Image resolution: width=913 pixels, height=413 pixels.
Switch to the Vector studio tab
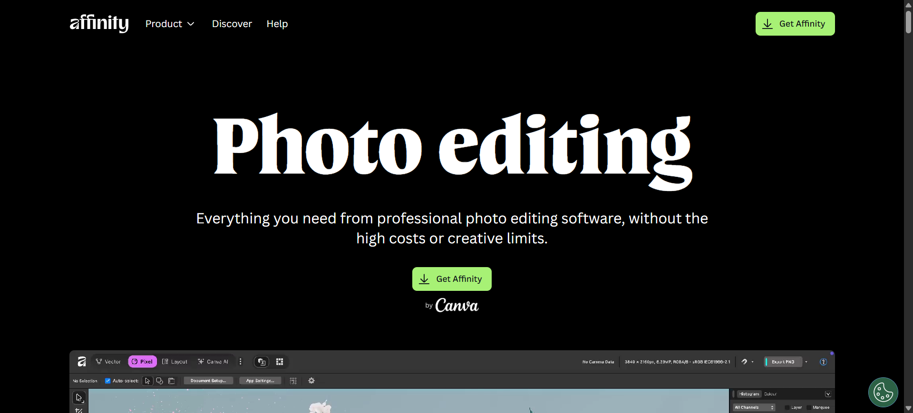click(108, 362)
